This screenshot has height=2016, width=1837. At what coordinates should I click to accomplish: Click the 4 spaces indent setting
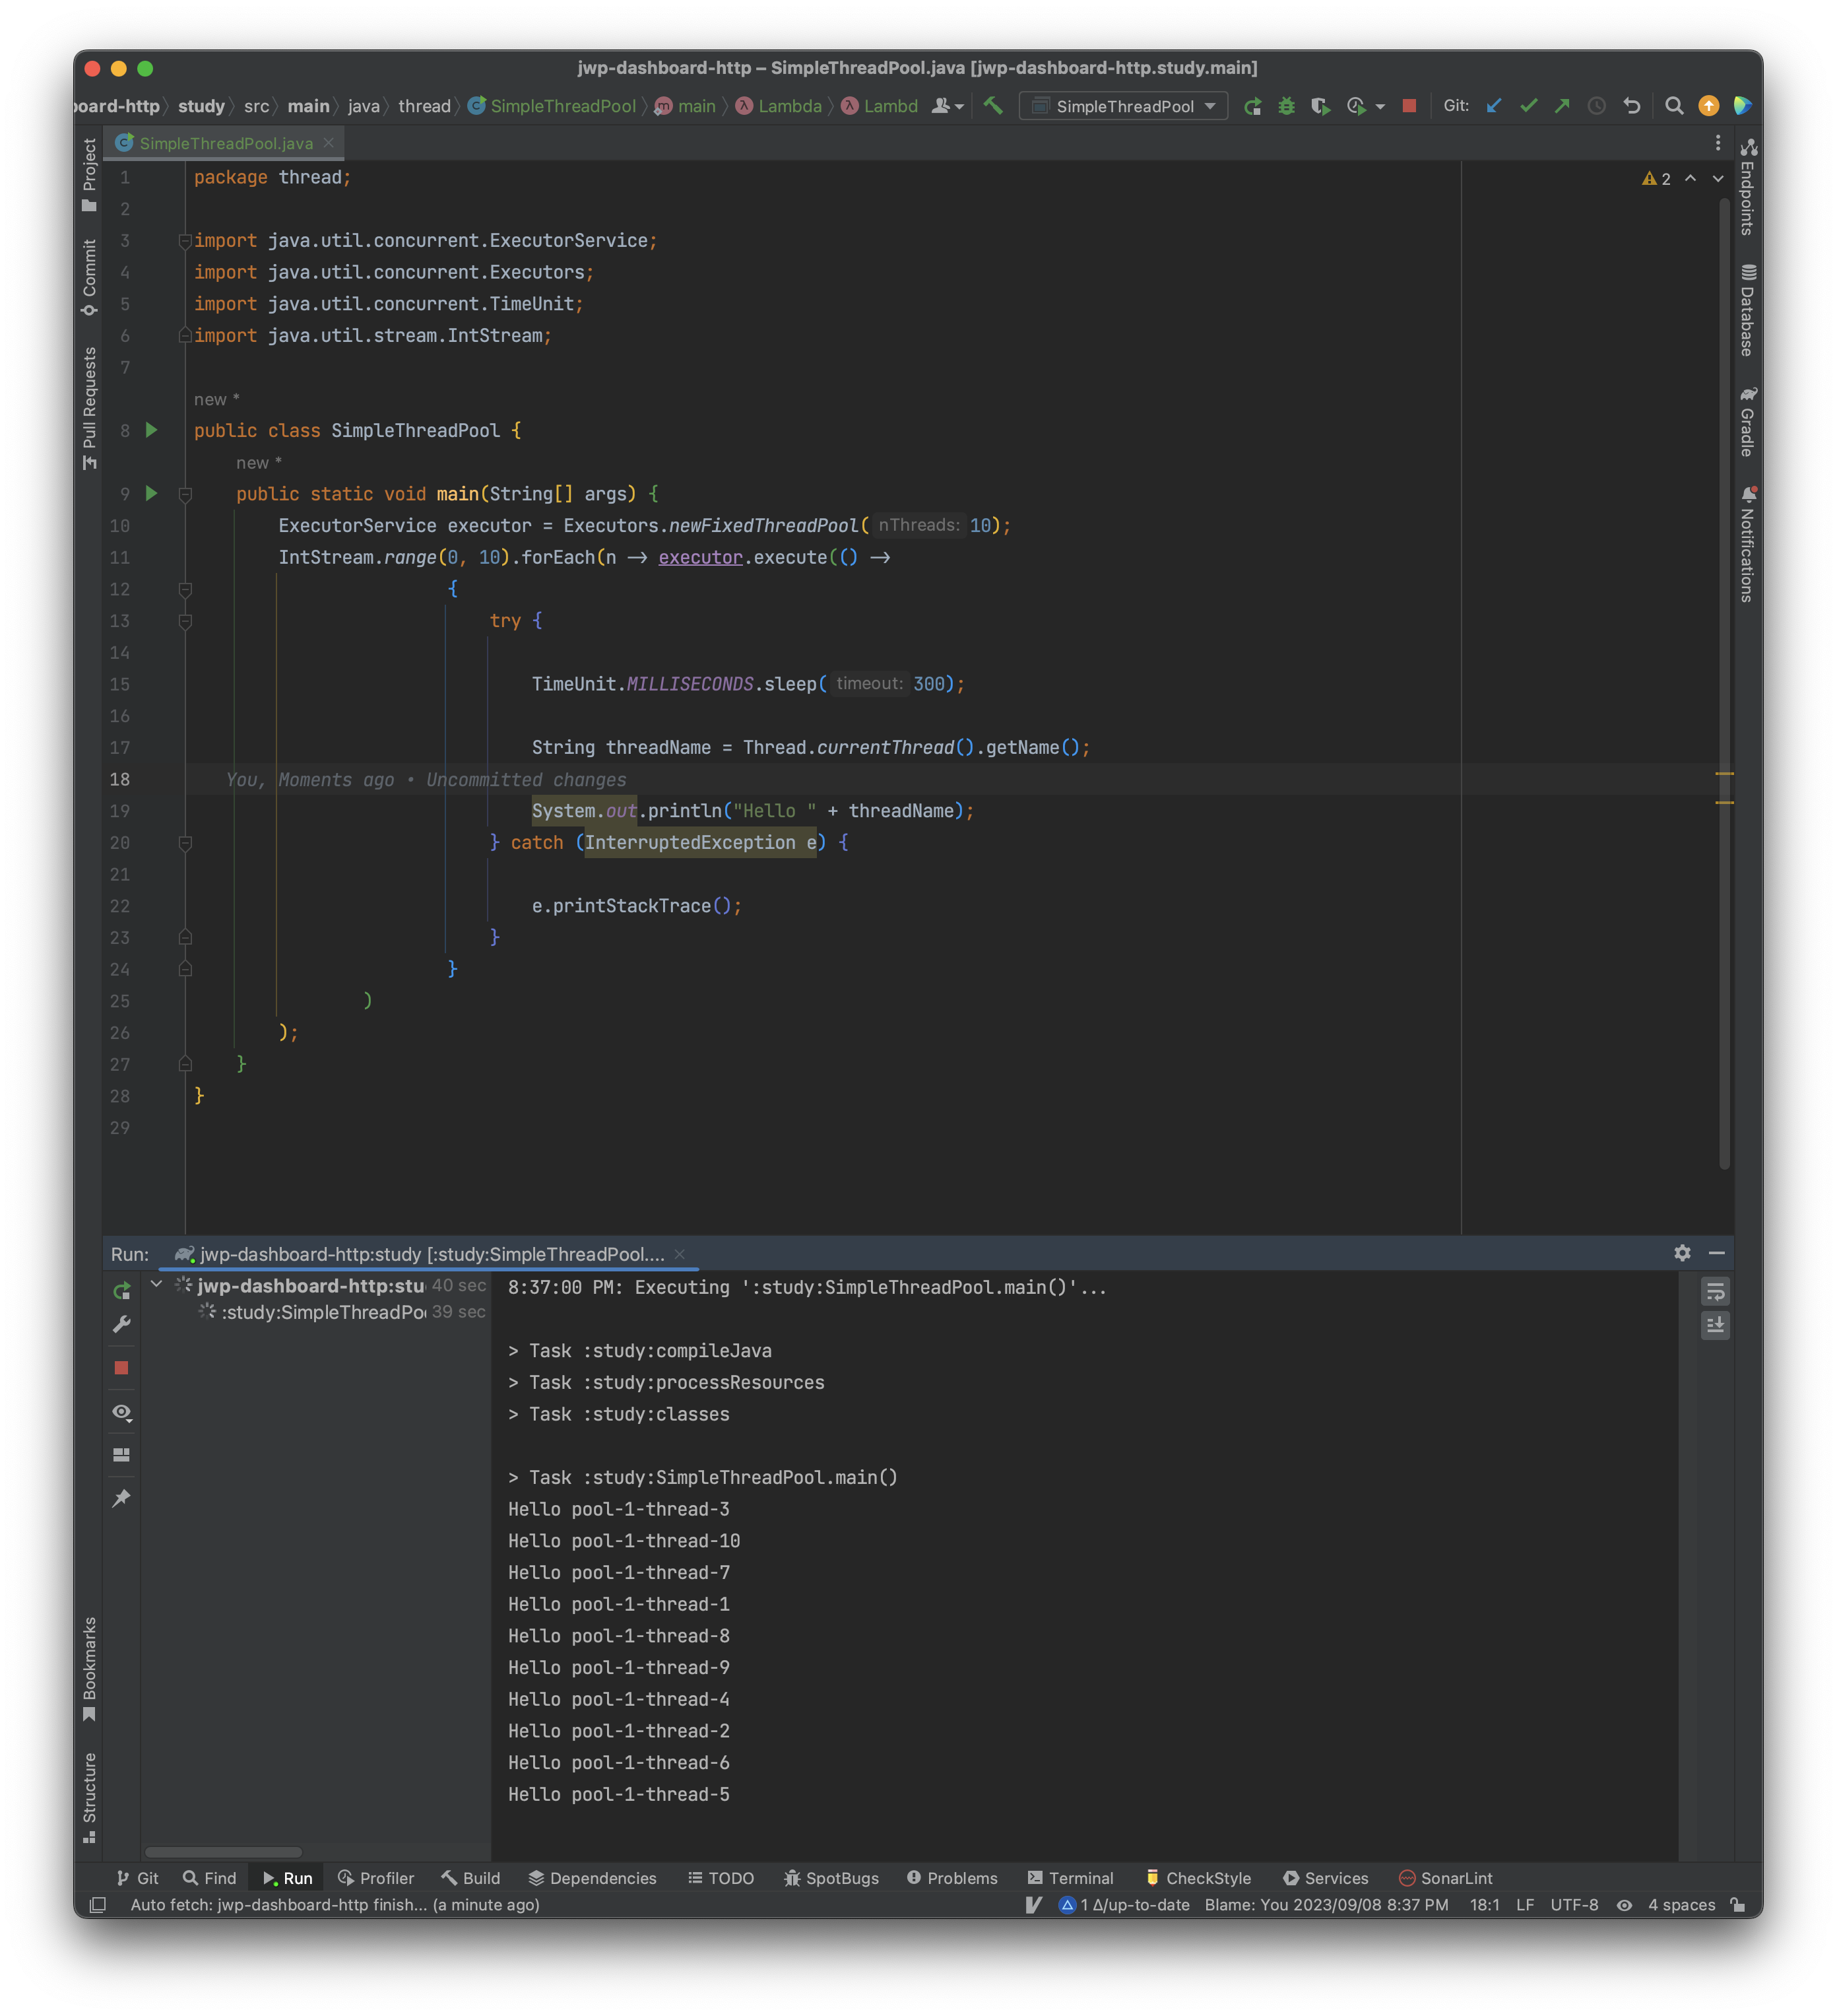(1681, 1905)
